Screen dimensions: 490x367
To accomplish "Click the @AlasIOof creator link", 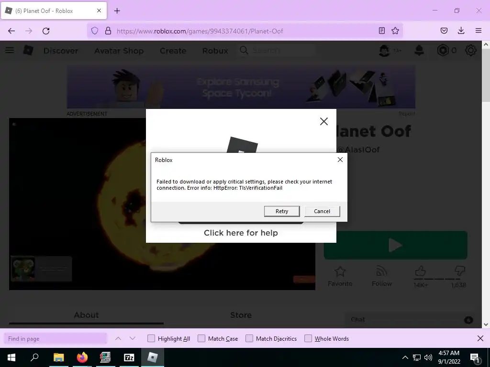I will 358,150.
